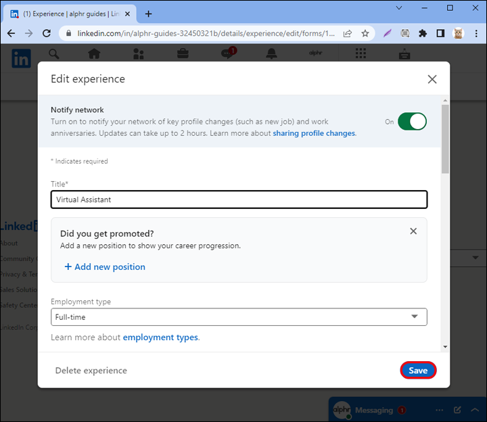The height and width of the screenshot is (422, 487).
Task: Open the 'employment types' help link
Action: point(160,337)
